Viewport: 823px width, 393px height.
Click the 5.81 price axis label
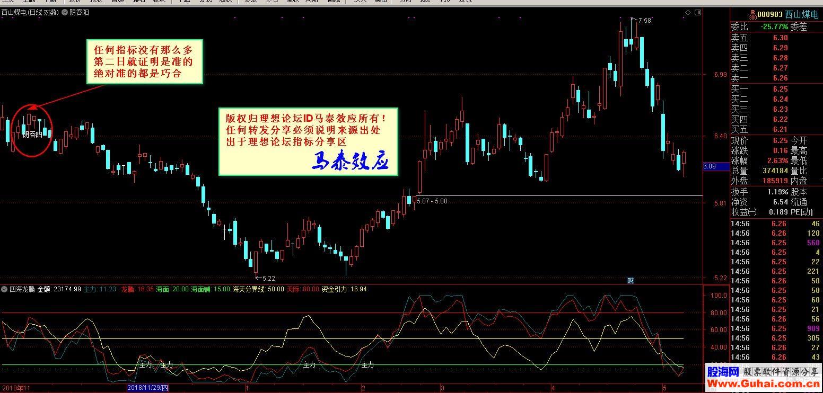point(720,203)
